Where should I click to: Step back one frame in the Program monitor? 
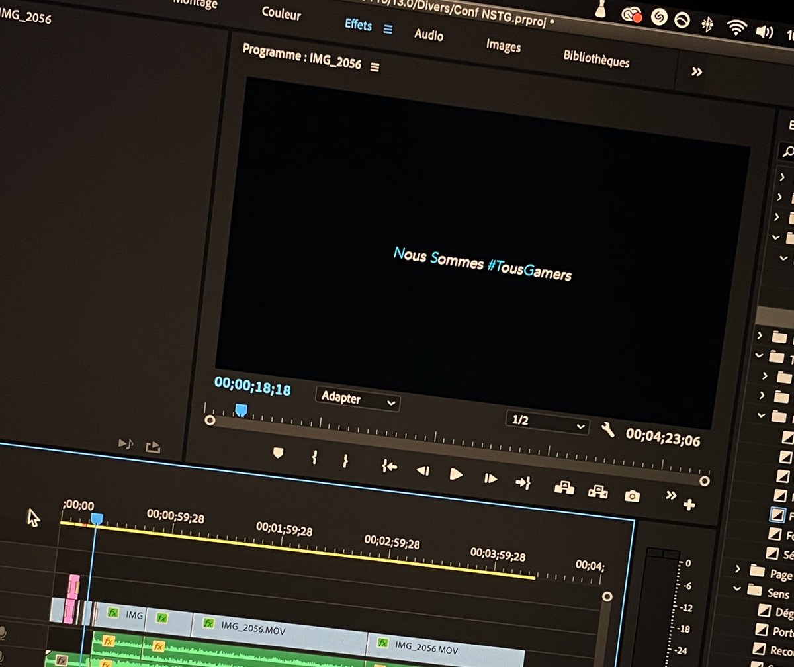[421, 471]
